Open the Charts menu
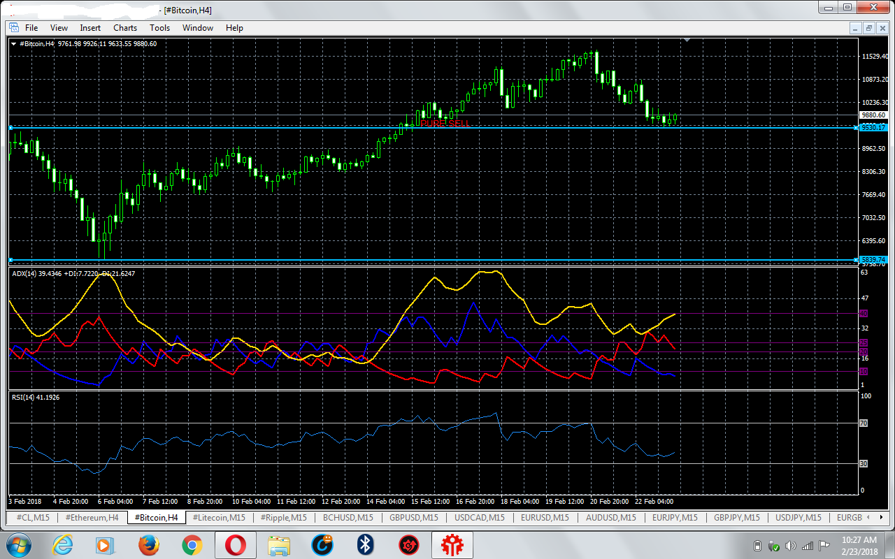The image size is (895, 559). pos(125,28)
